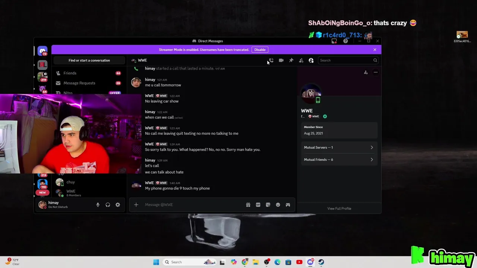Click the Message @WWE input box
This screenshot has height=268, width=477.
click(193, 205)
